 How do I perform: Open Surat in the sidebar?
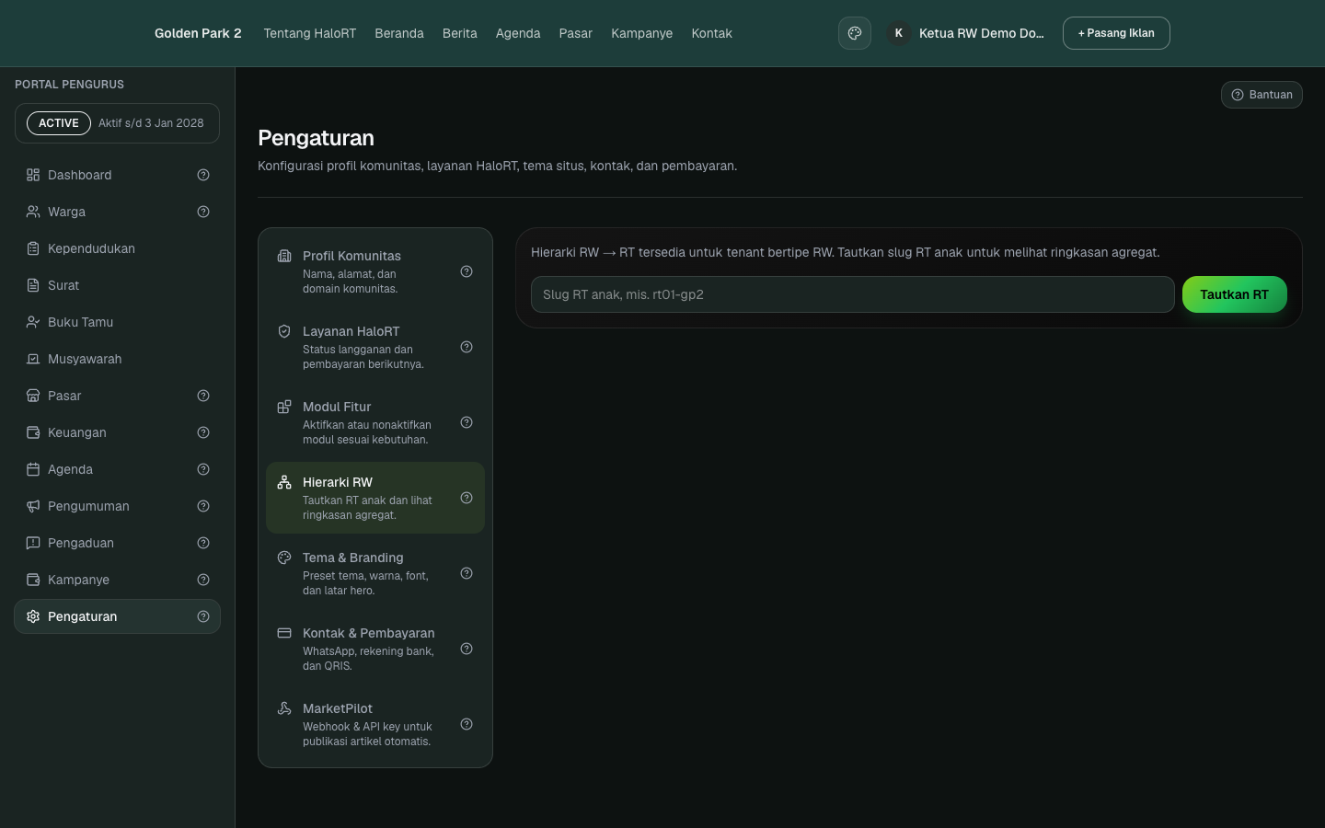[117, 285]
